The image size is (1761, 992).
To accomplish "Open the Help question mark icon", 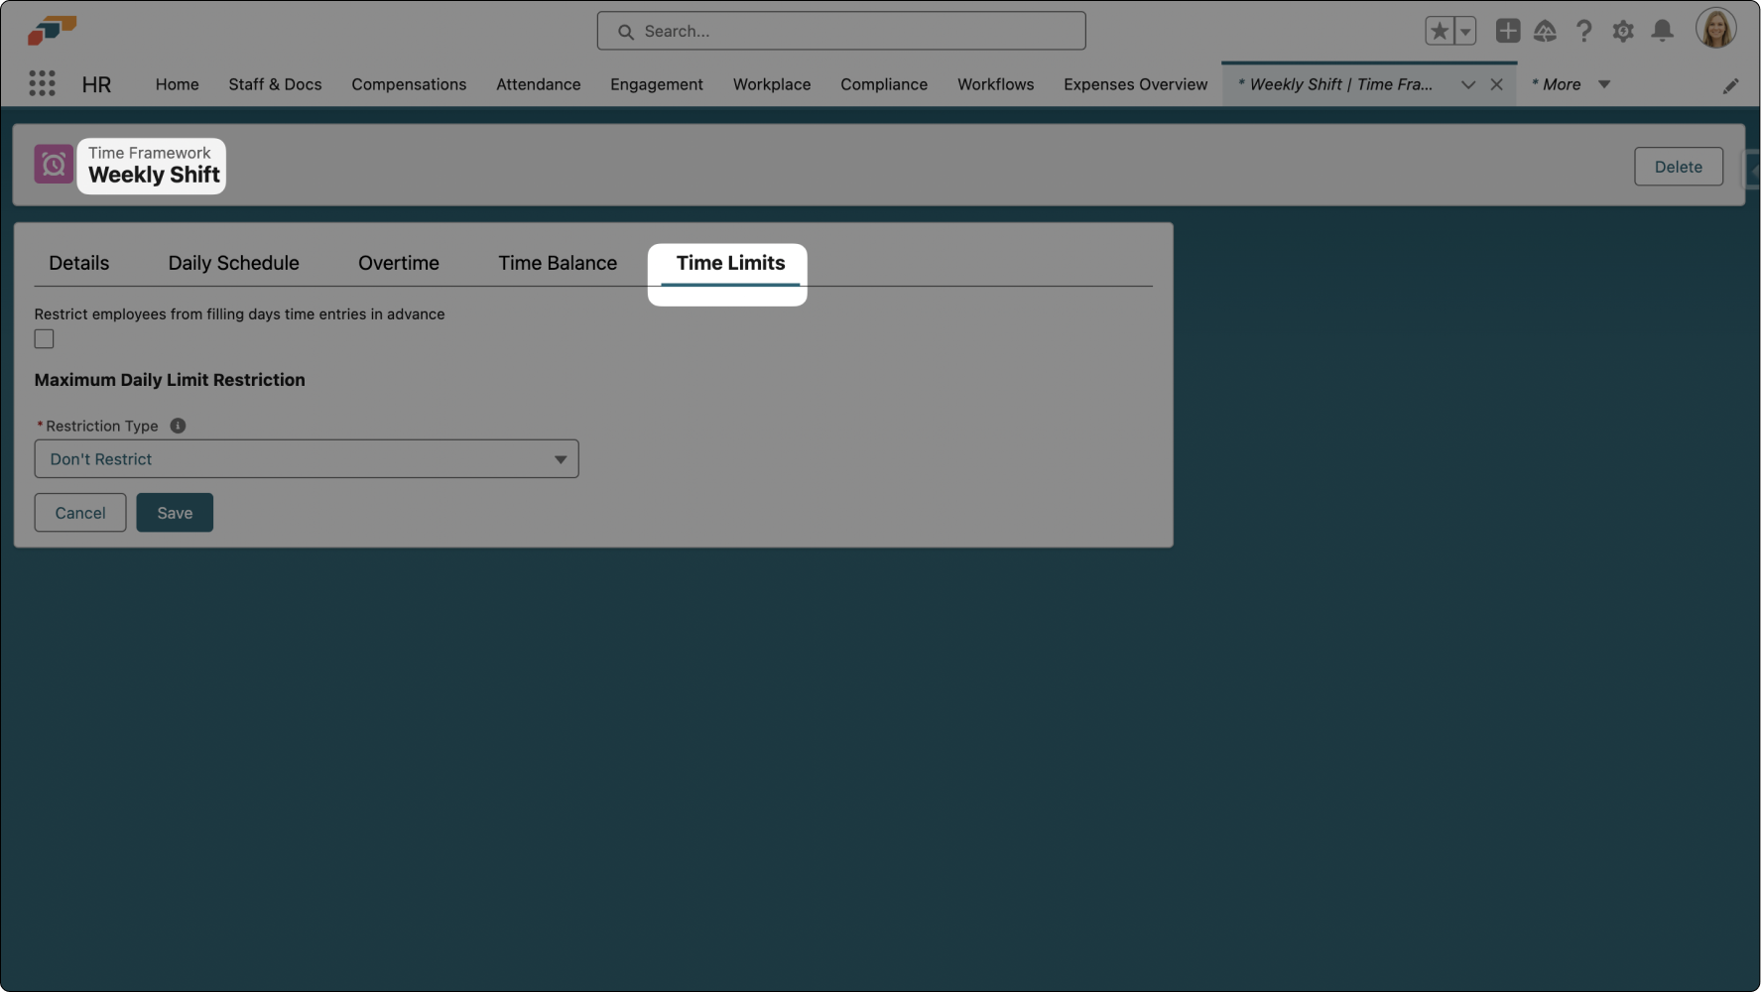I will point(1583,32).
